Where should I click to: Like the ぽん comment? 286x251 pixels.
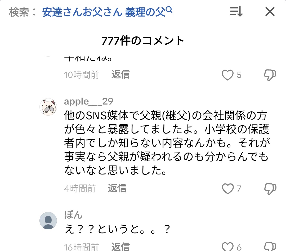click(x=228, y=247)
